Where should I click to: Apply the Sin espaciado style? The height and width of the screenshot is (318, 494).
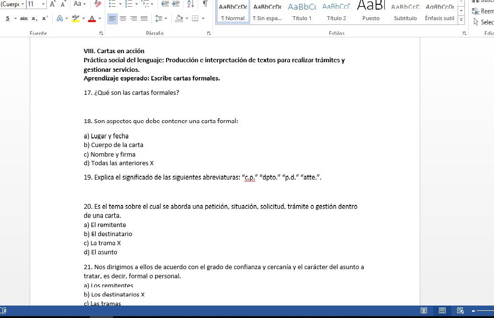pyautogui.click(x=267, y=11)
